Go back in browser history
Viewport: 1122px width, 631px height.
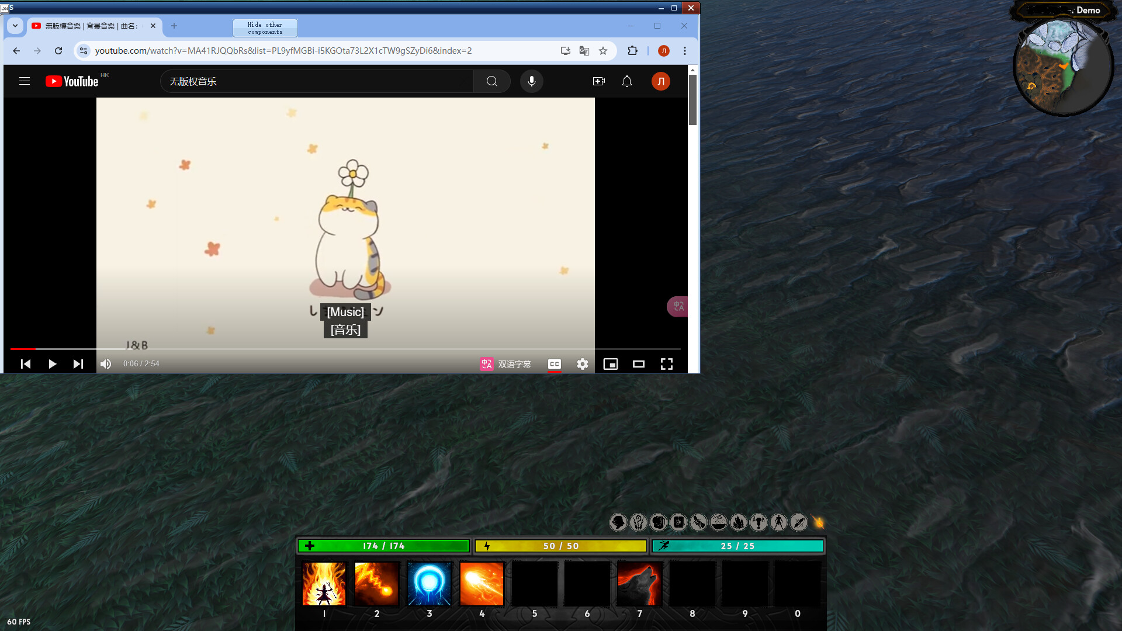coord(16,51)
